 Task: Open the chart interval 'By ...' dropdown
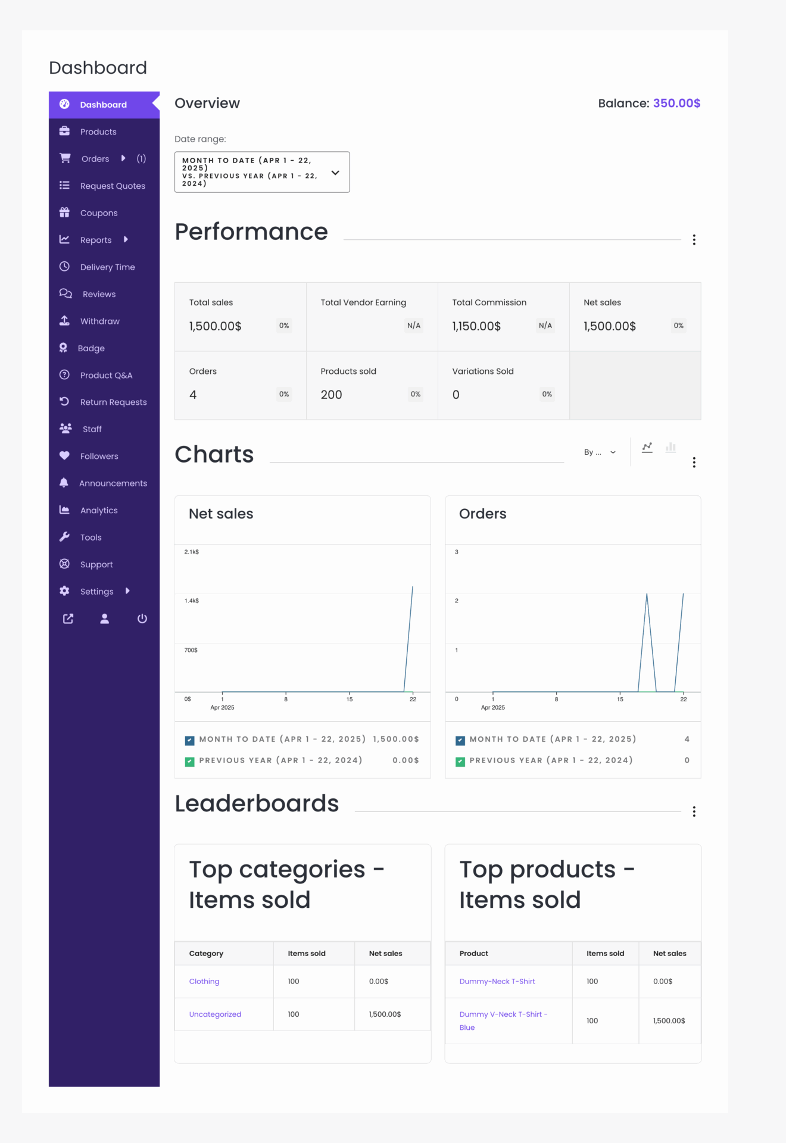coord(600,452)
